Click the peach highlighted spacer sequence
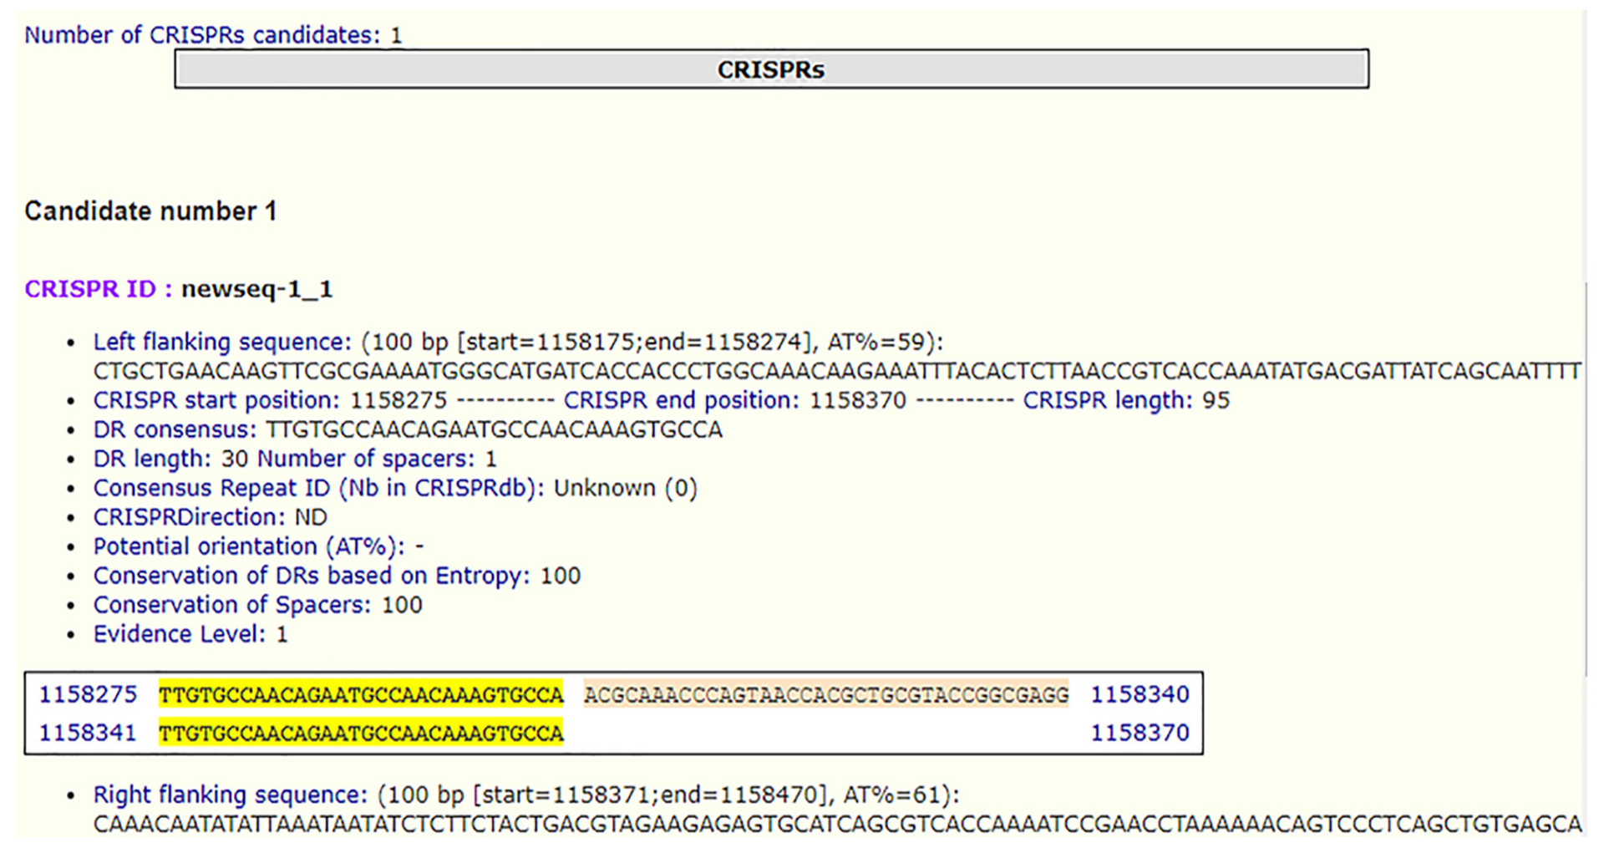The height and width of the screenshot is (843, 1609). coord(825,695)
